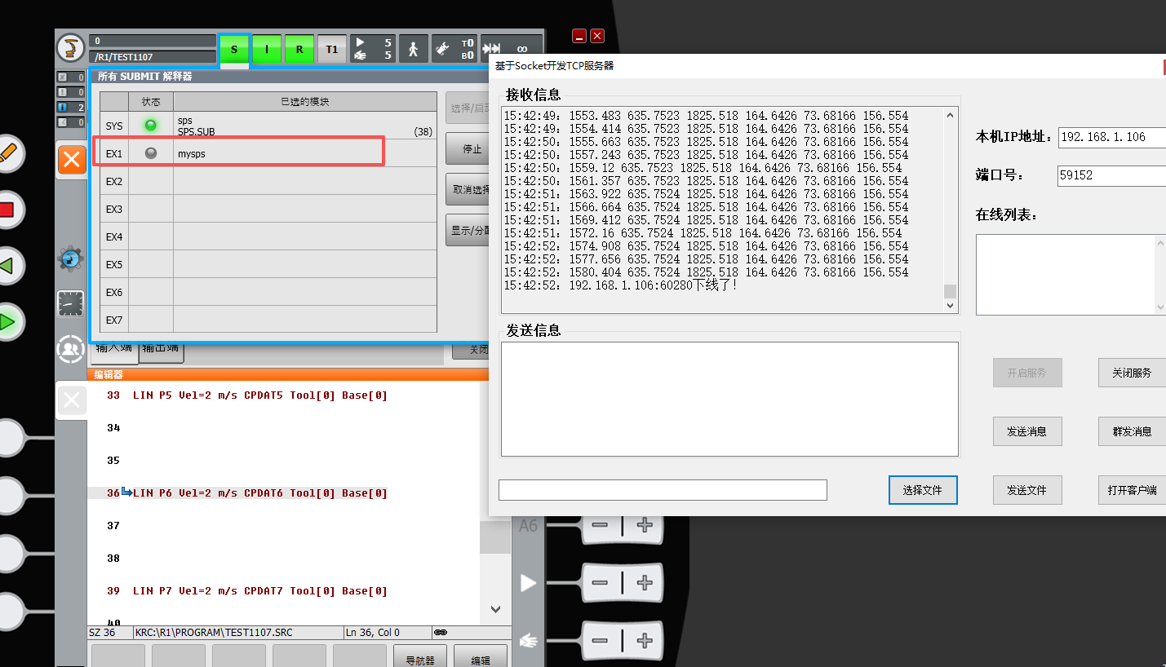Click the info message counter showing 2
The image size is (1166, 667).
(x=71, y=107)
